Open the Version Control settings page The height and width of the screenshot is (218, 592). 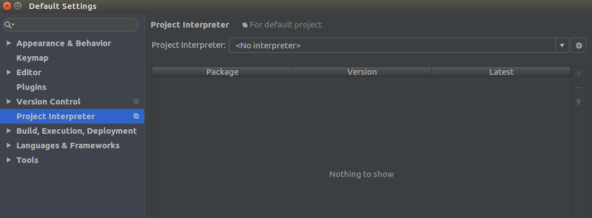coord(48,102)
